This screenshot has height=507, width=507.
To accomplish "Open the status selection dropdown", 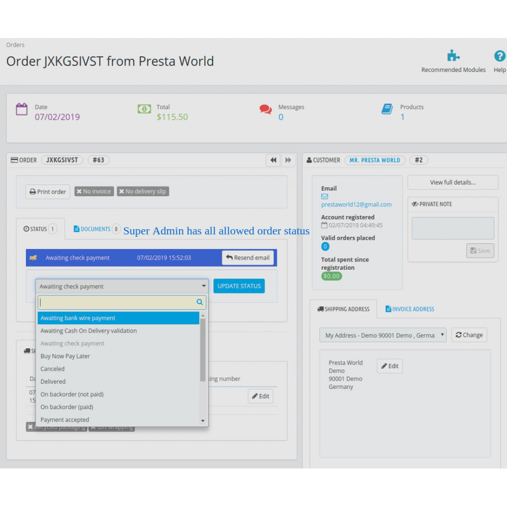I will (122, 286).
